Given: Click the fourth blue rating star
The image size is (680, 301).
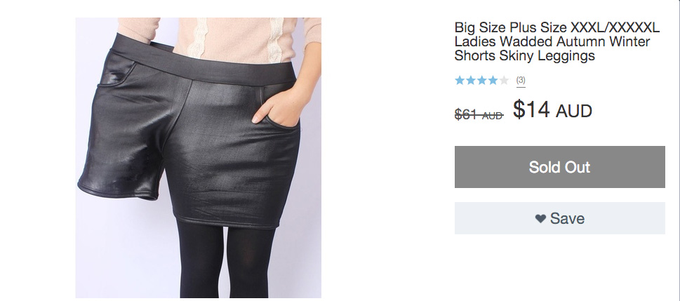Looking at the screenshot, I should (x=492, y=80).
